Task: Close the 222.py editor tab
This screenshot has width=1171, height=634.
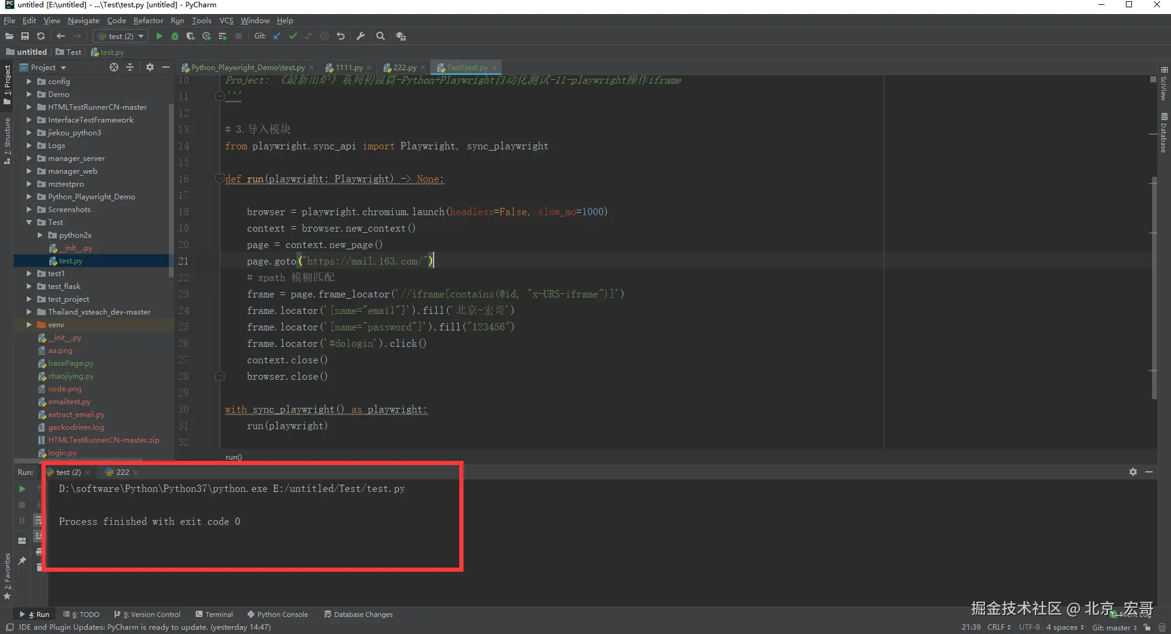Action: [423, 68]
